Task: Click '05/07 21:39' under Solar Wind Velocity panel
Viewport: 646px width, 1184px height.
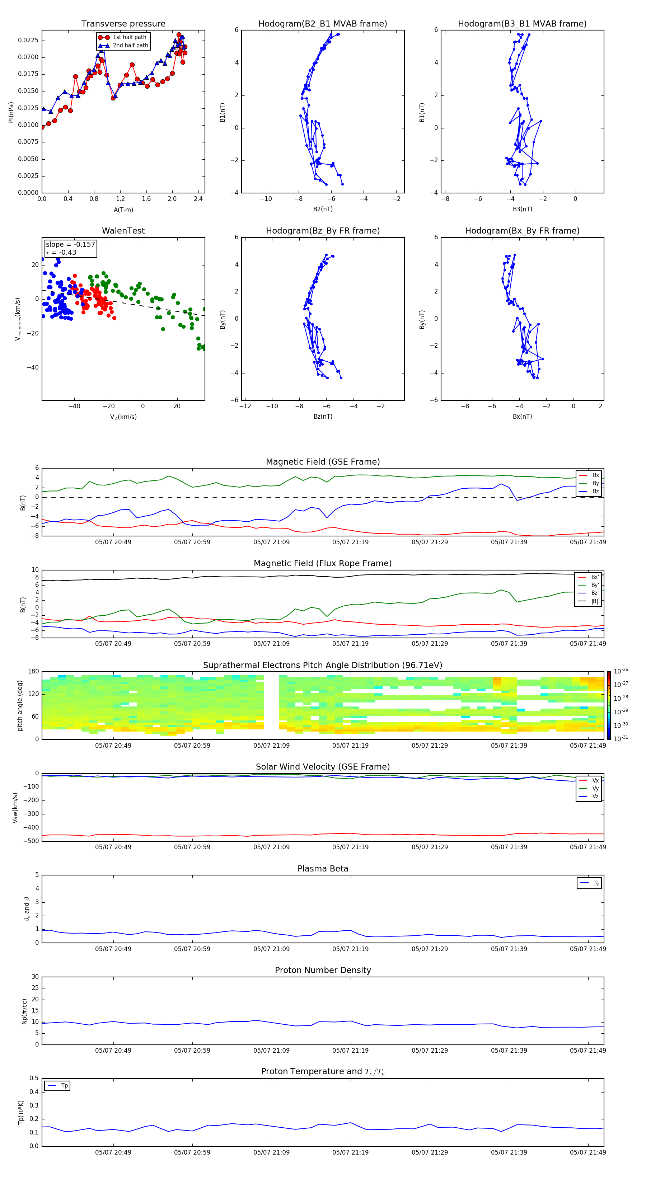Action: (x=509, y=847)
